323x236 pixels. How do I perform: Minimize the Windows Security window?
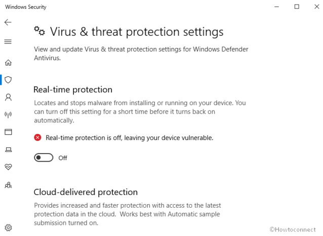click(x=277, y=7)
